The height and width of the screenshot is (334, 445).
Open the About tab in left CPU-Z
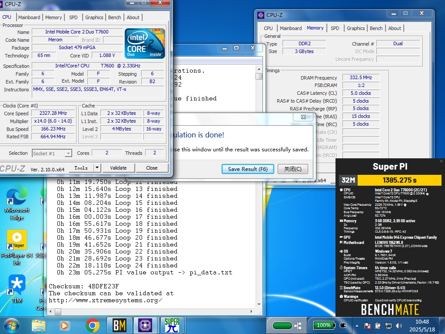pos(133,17)
